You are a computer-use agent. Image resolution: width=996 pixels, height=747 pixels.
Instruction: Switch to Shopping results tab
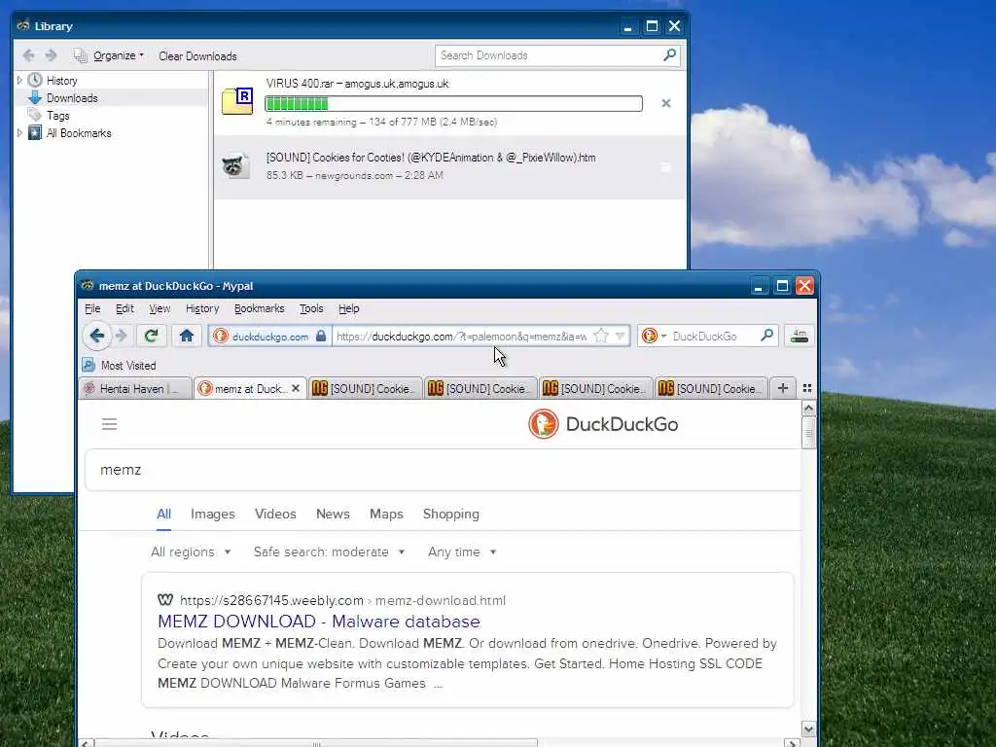[x=451, y=514]
